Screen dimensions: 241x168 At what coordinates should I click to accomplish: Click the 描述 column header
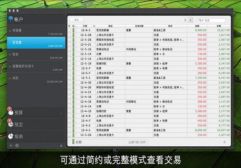[x=110, y=26]
